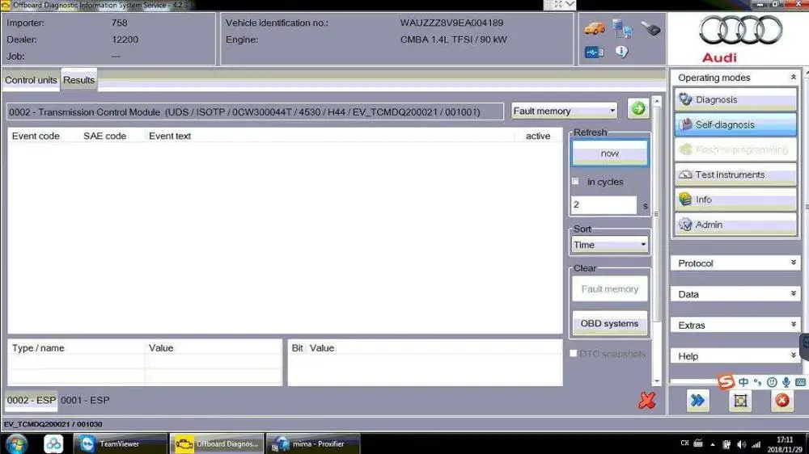The width and height of the screenshot is (809, 454).
Task: Click the Transmission Control Module title field
Action: tap(255, 111)
